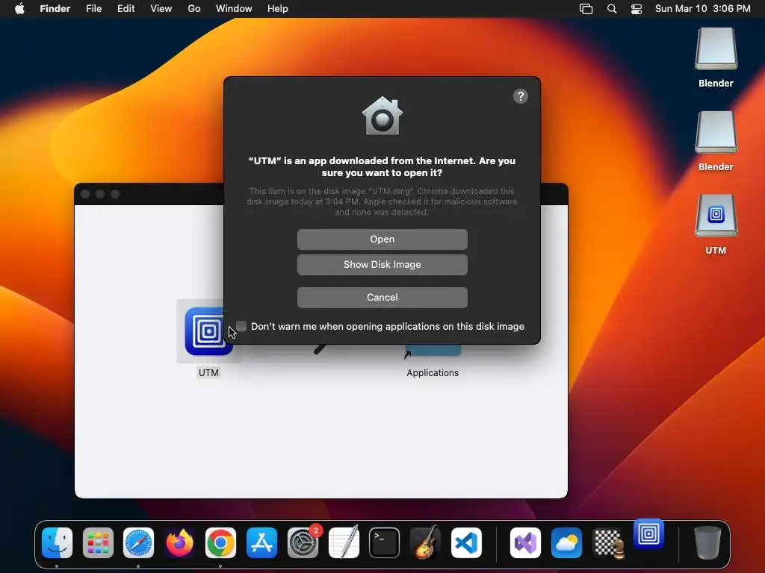Screen dimensions: 765x573
Task: Open the Help menu
Action: click(x=278, y=9)
